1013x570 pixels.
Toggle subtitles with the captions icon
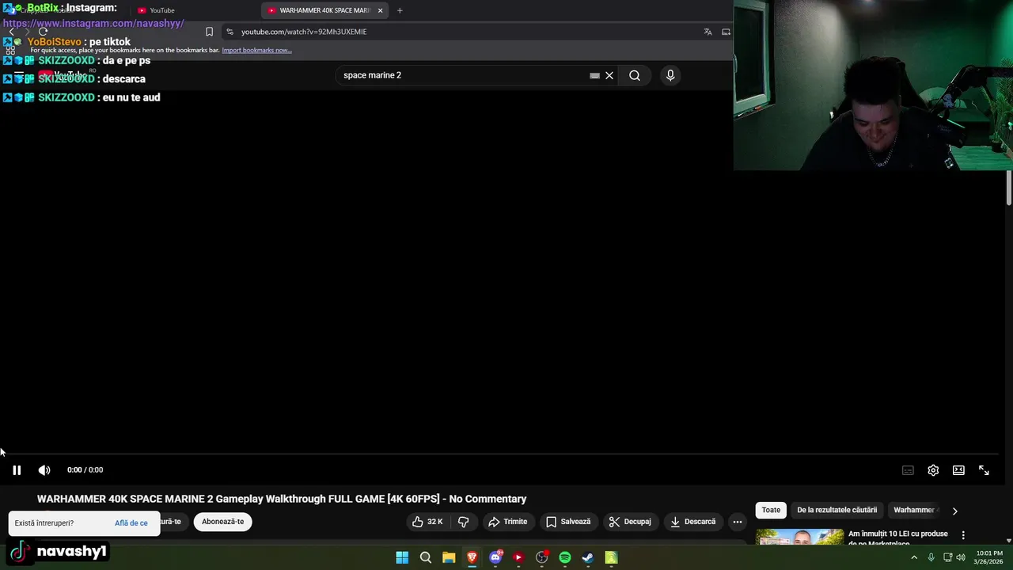coord(908,470)
